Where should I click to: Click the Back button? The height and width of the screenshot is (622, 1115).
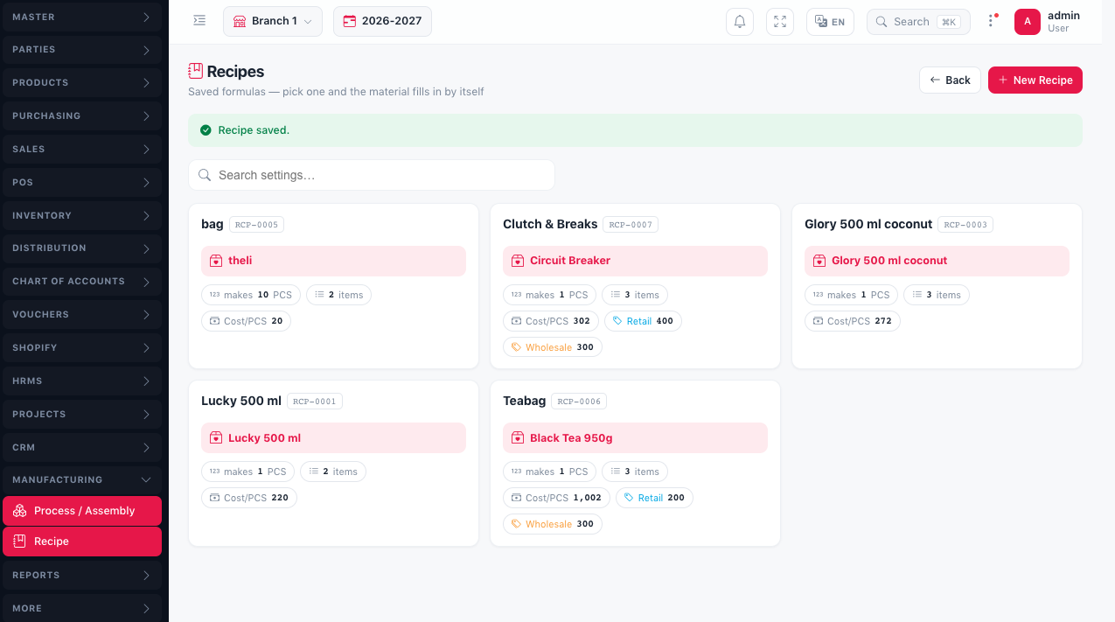coord(950,80)
